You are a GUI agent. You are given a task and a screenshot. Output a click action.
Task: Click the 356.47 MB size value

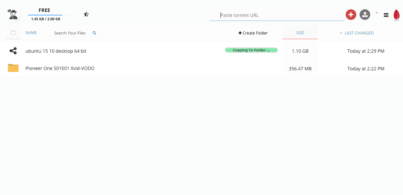click(x=300, y=69)
